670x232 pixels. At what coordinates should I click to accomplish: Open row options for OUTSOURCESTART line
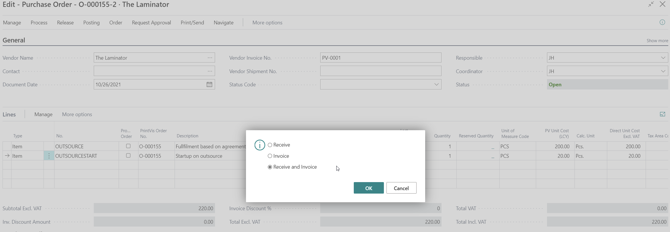point(49,156)
